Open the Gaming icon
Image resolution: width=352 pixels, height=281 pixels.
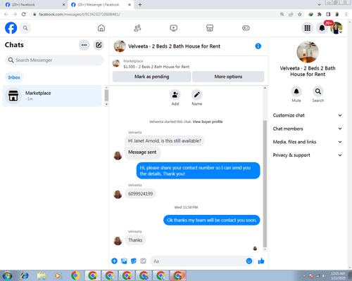pos(246,28)
